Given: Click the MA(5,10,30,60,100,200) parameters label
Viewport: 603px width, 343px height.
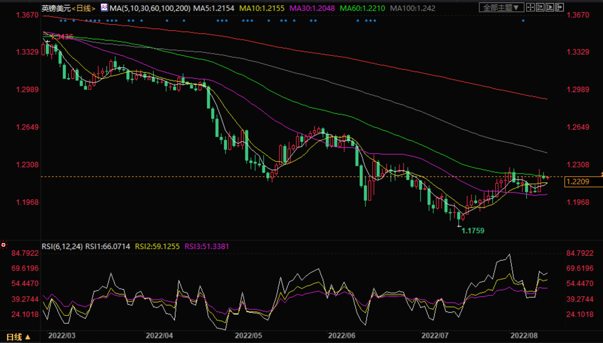Looking at the screenshot, I should click(x=150, y=8).
